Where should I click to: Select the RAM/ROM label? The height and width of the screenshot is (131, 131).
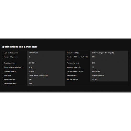(8, 75)
